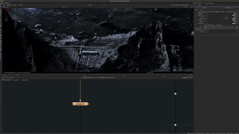239x134 pixels.
Task: Switch to the Dope Sheet tab
Action: pyautogui.click(x=25, y=80)
